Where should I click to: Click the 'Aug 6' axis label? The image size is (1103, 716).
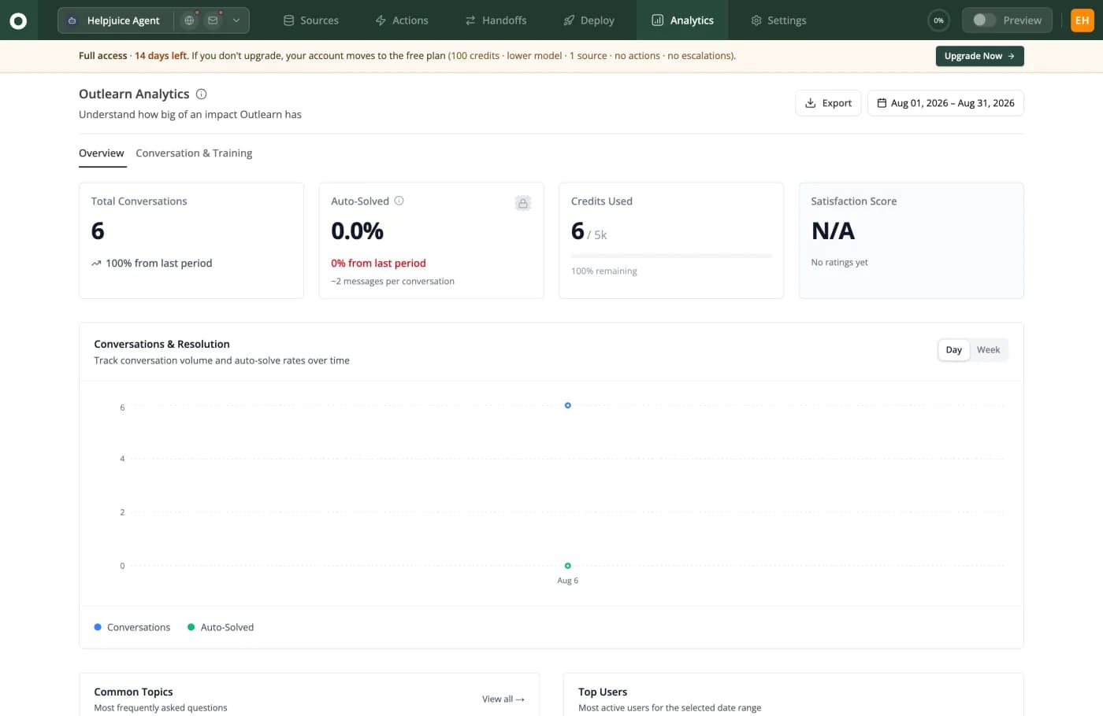567,581
